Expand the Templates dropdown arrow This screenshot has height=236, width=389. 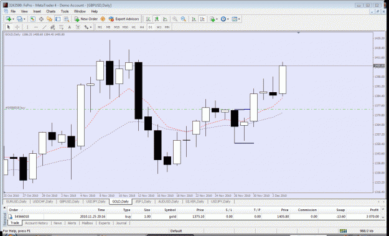point(239,19)
